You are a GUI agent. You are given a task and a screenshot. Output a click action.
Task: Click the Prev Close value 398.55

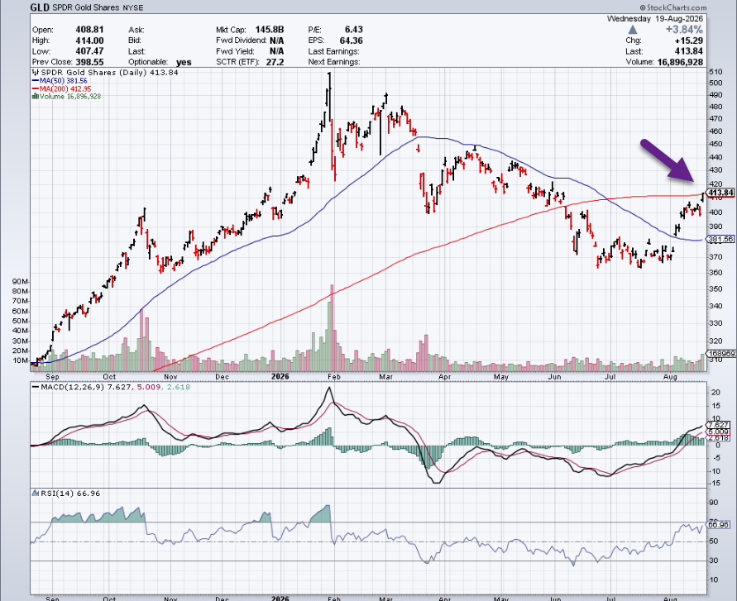[x=89, y=62]
